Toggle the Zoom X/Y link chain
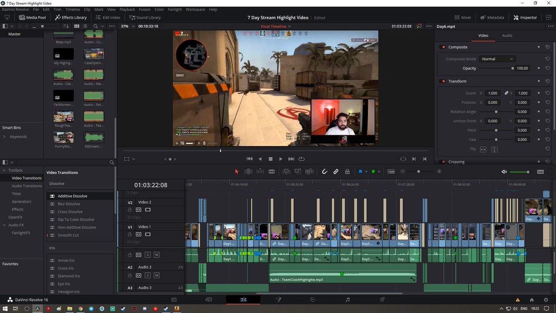The width and height of the screenshot is (556, 313). point(506,93)
